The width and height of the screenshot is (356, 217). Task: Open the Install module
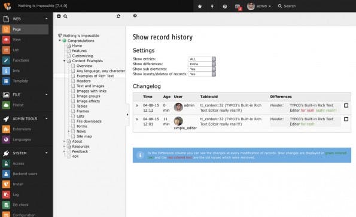(x=25, y=184)
